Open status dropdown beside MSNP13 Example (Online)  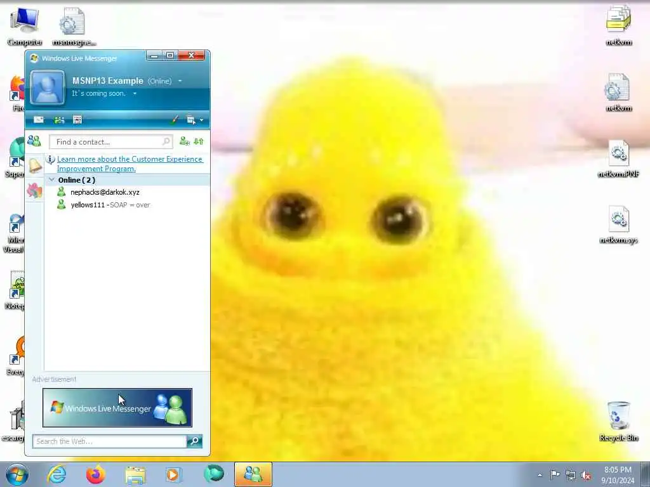pyautogui.click(x=180, y=81)
